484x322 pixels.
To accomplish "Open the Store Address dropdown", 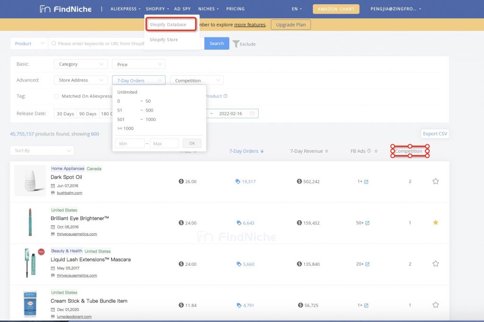I will 80,80.
